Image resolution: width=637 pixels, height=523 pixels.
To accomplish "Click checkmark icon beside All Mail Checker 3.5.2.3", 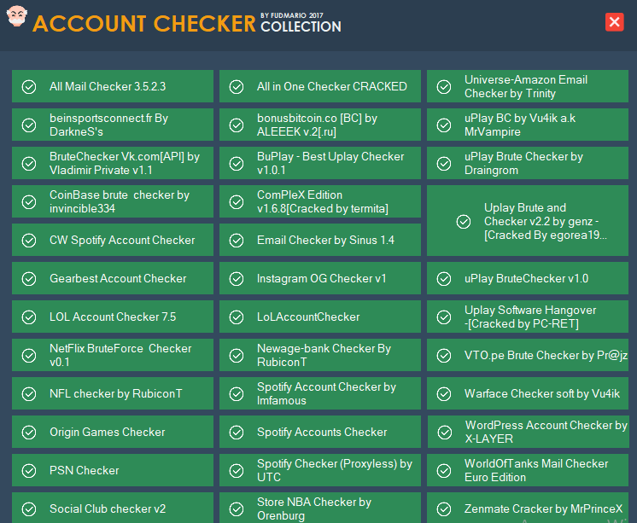I will [x=29, y=86].
